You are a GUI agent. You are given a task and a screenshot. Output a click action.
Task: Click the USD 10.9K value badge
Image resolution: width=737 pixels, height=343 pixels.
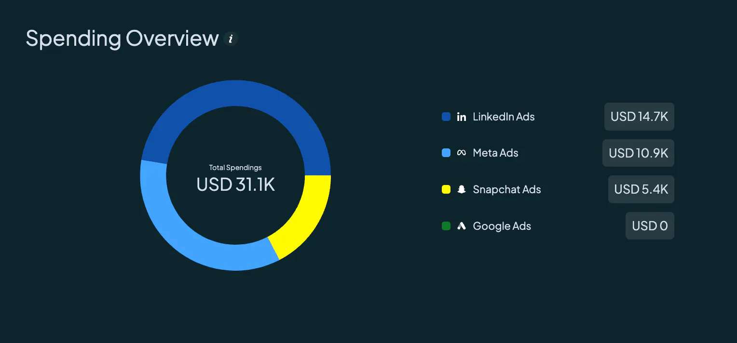coord(638,153)
